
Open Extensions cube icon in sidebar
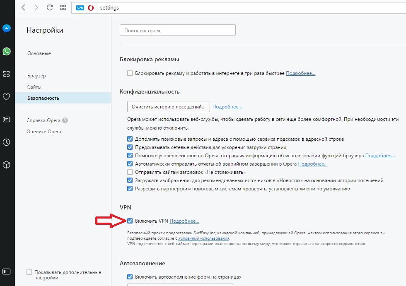(7, 165)
